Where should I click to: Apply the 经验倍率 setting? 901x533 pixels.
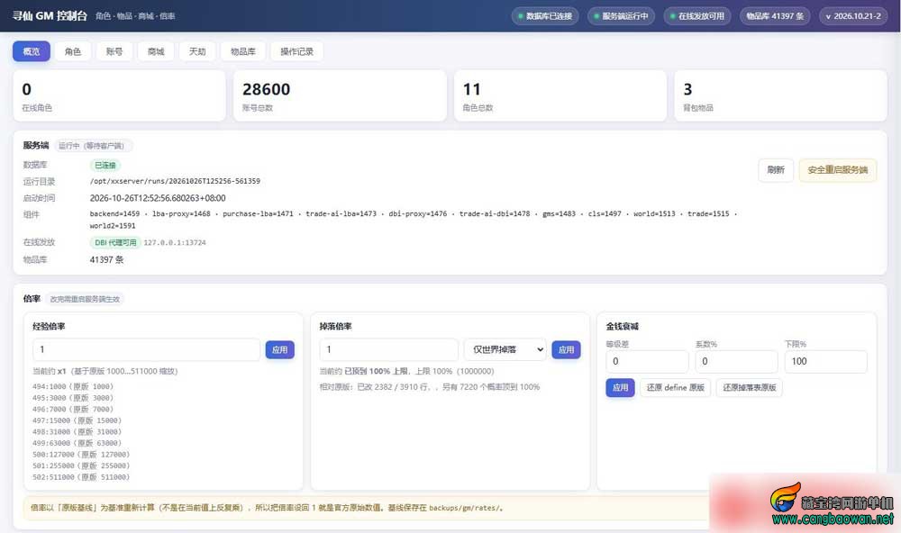point(280,349)
